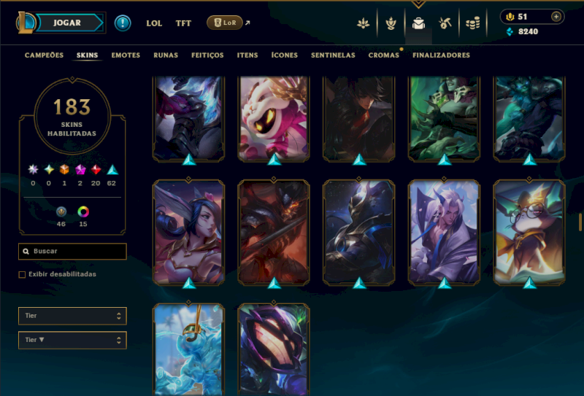The image size is (584, 396).
Task: Open the Cromas tab
Action: pos(384,55)
